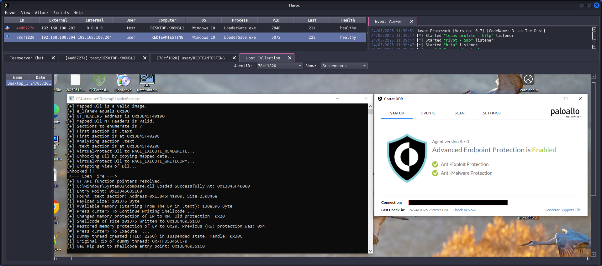Open Cortex XDR SETTINGS tab
This screenshot has height=266, width=602.
click(492, 113)
